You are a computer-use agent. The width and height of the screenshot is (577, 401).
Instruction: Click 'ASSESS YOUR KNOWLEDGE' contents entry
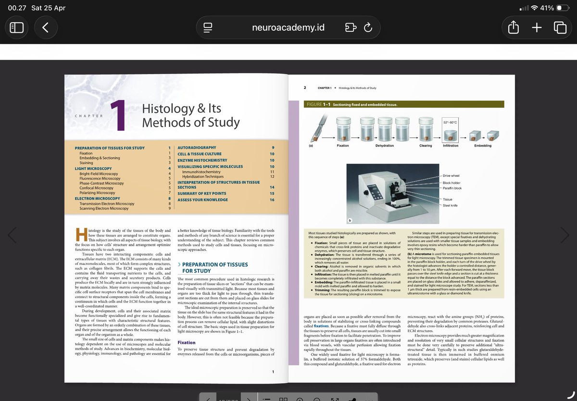pyautogui.click(x=202, y=200)
